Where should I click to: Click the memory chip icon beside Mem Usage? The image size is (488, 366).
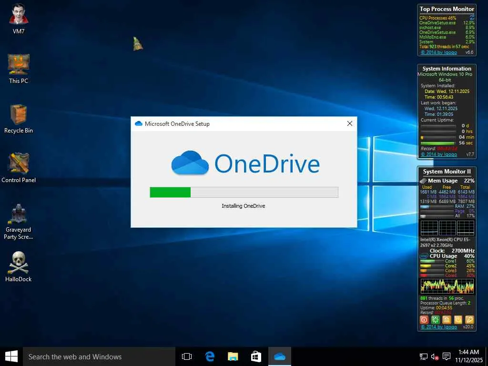coord(423,181)
